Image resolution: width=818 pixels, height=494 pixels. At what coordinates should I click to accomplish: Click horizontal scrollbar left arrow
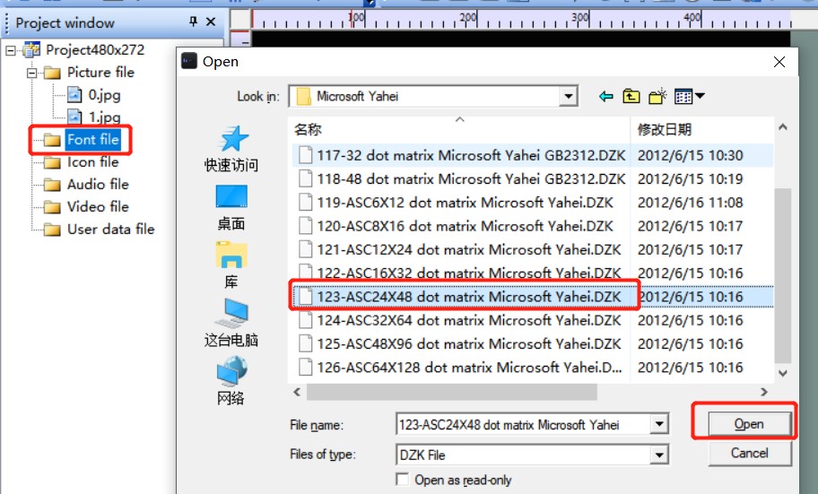coord(297,392)
